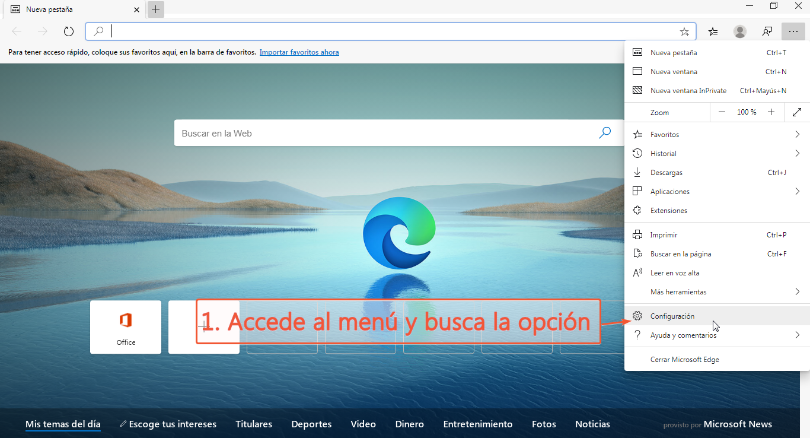Image resolution: width=810 pixels, height=438 pixels.
Task: Expand Ayuda y comentarios submenu
Action: point(717,335)
